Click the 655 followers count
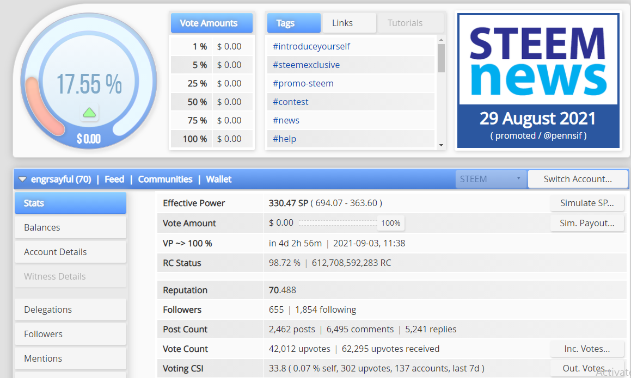 [x=276, y=309]
